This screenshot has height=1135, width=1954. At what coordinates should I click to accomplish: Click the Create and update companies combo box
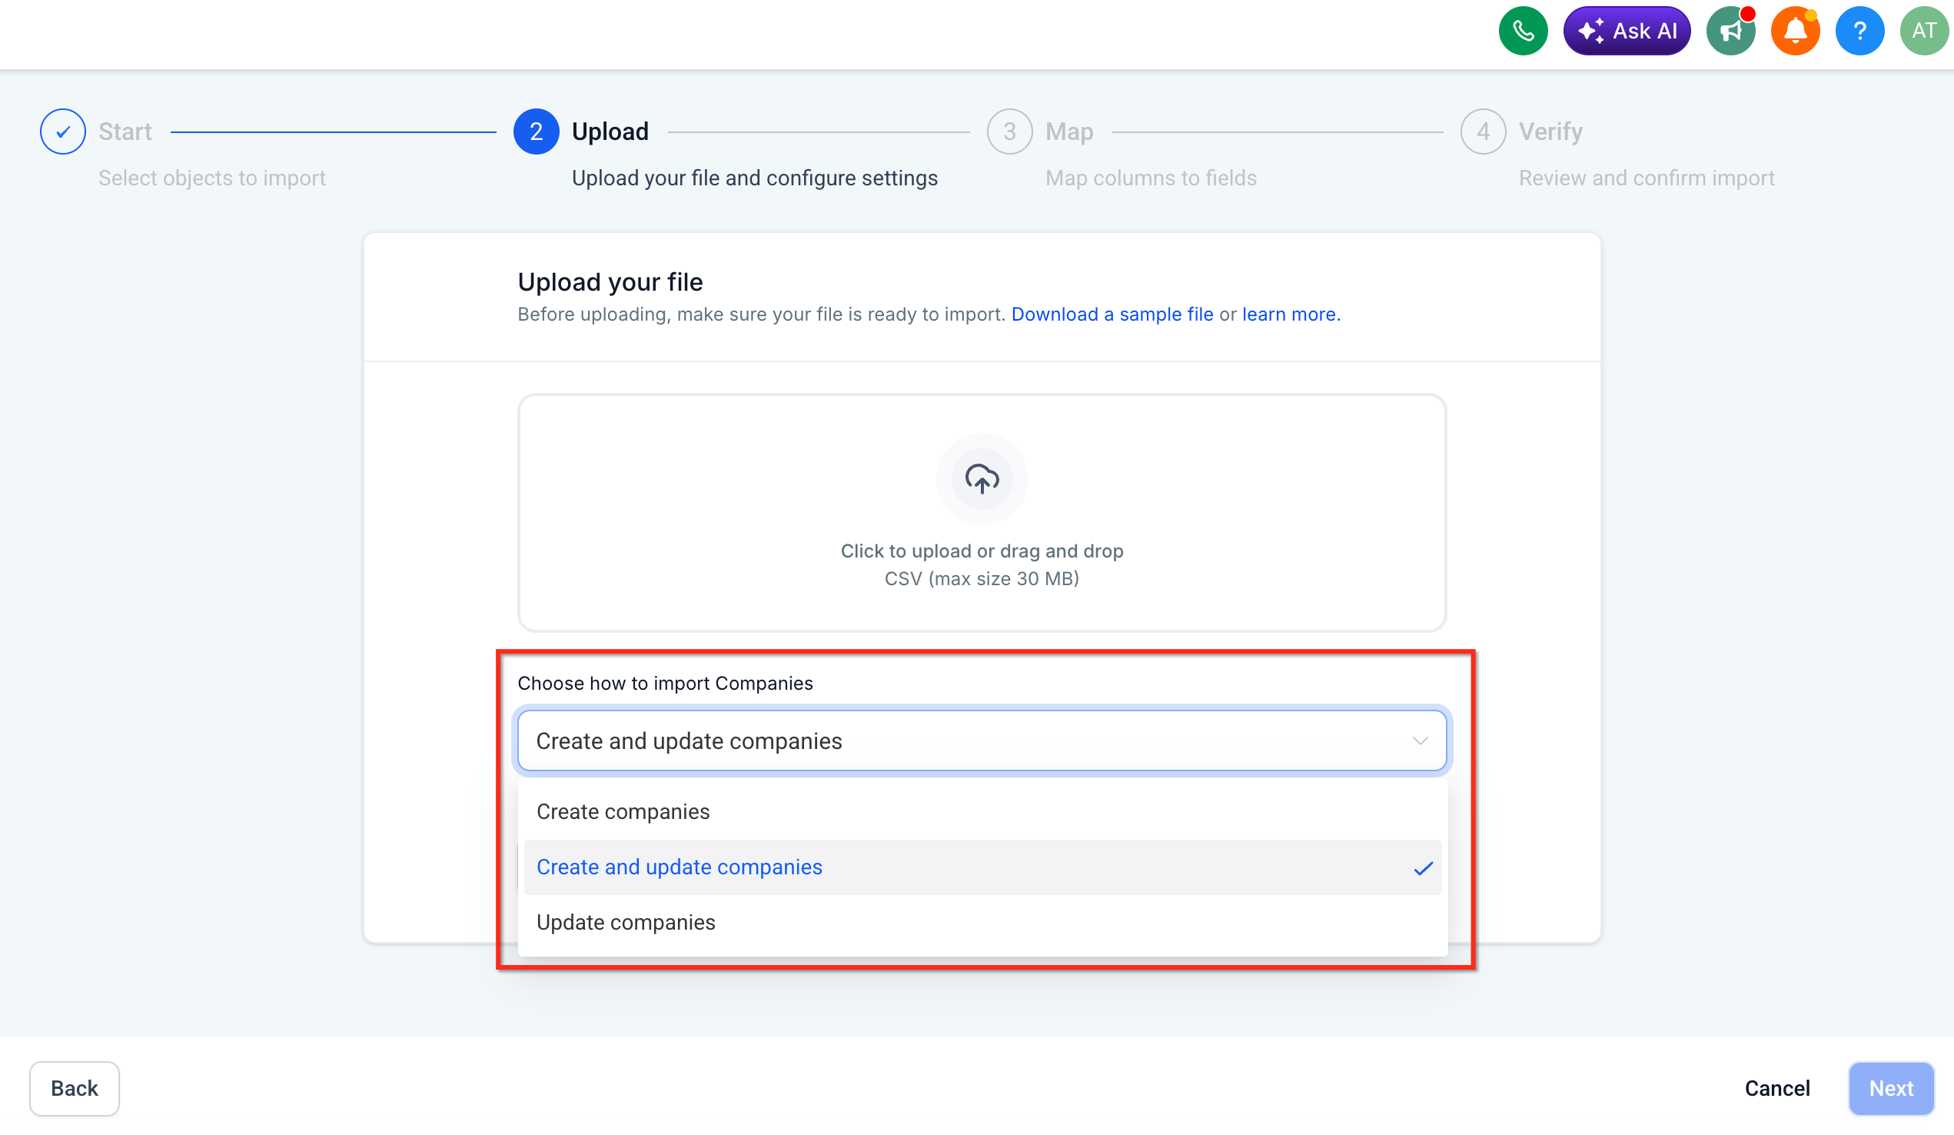click(982, 741)
